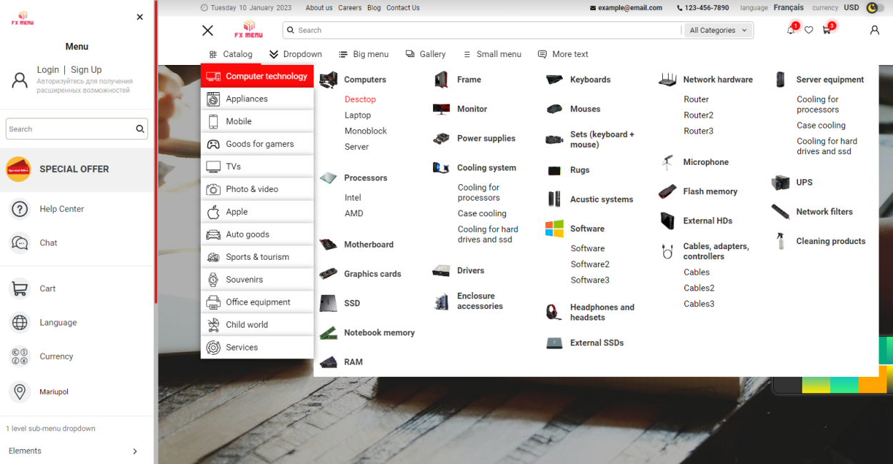Select the Mariupol location pin

[20, 392]
